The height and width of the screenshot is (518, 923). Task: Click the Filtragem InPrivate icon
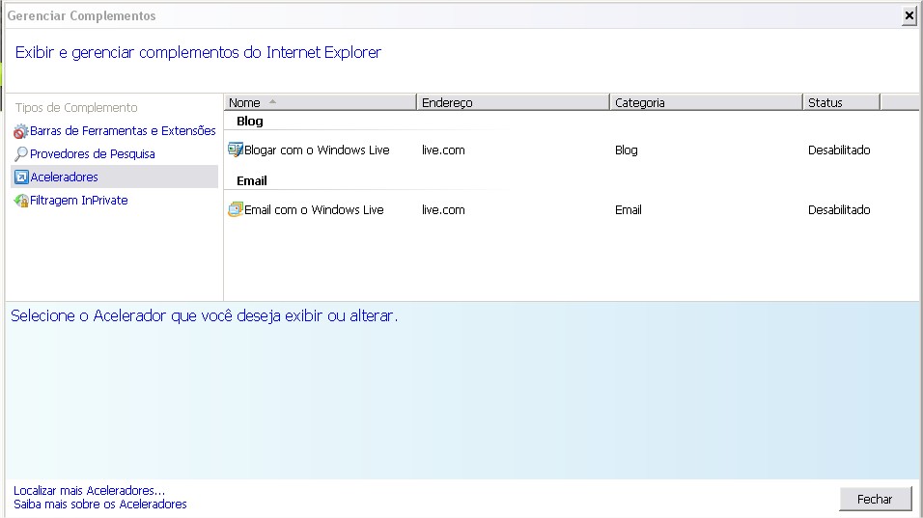point(20,201)
